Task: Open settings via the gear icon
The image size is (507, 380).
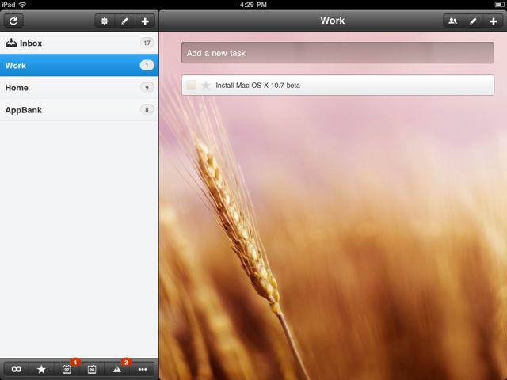Action: click(x=104, y=21)
